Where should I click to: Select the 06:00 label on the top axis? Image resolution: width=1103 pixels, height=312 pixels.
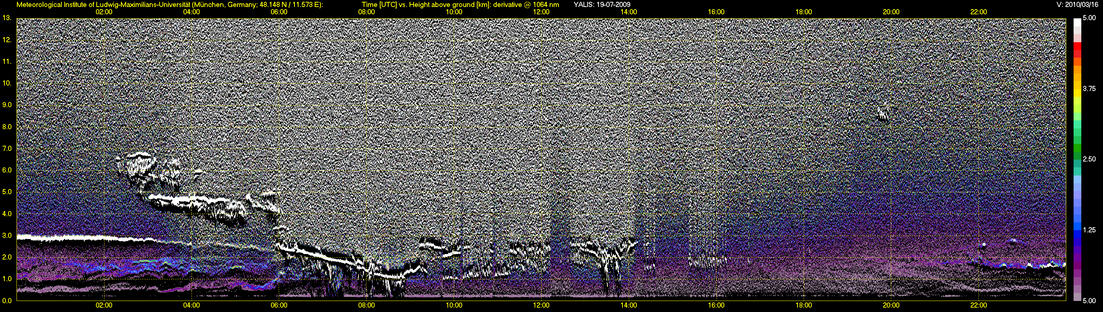click(279, 12)
